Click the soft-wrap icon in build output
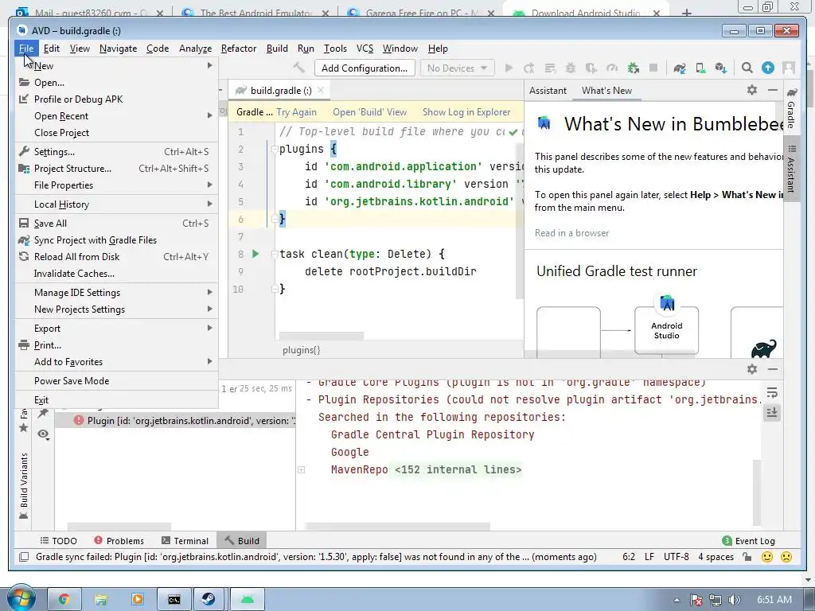 (772, 393)
